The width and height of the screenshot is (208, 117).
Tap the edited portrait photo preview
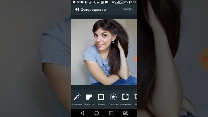pyautogui.click(x=104, y=52)
